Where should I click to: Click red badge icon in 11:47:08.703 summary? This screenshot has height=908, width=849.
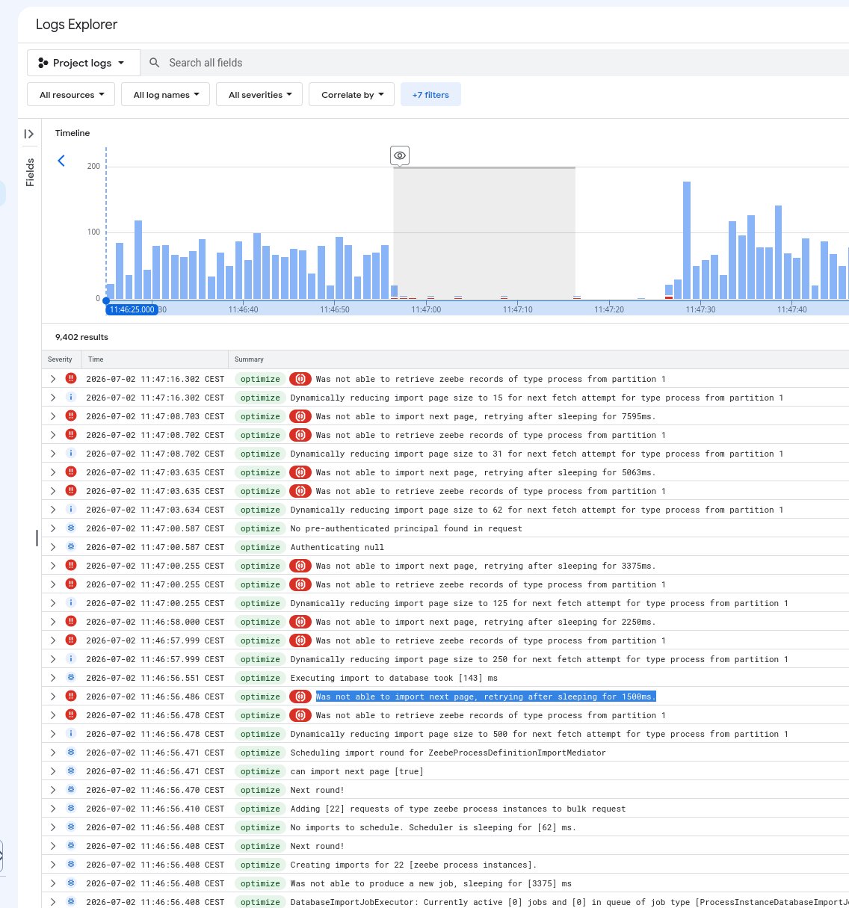[300, 416]
